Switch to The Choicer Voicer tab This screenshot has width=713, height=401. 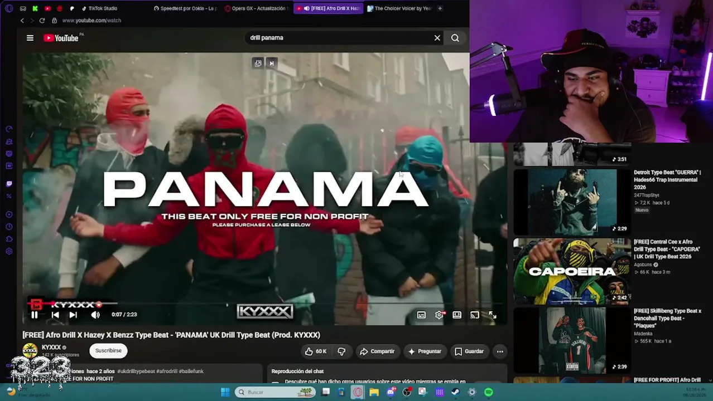pyautogui.click(x=399, y=8)
